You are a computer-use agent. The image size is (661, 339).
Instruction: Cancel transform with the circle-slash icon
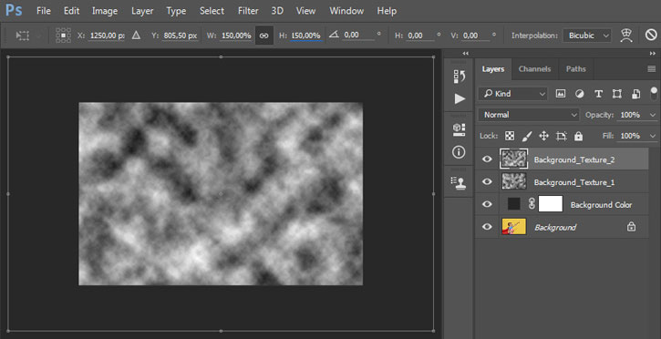click(x=651, y=36)
